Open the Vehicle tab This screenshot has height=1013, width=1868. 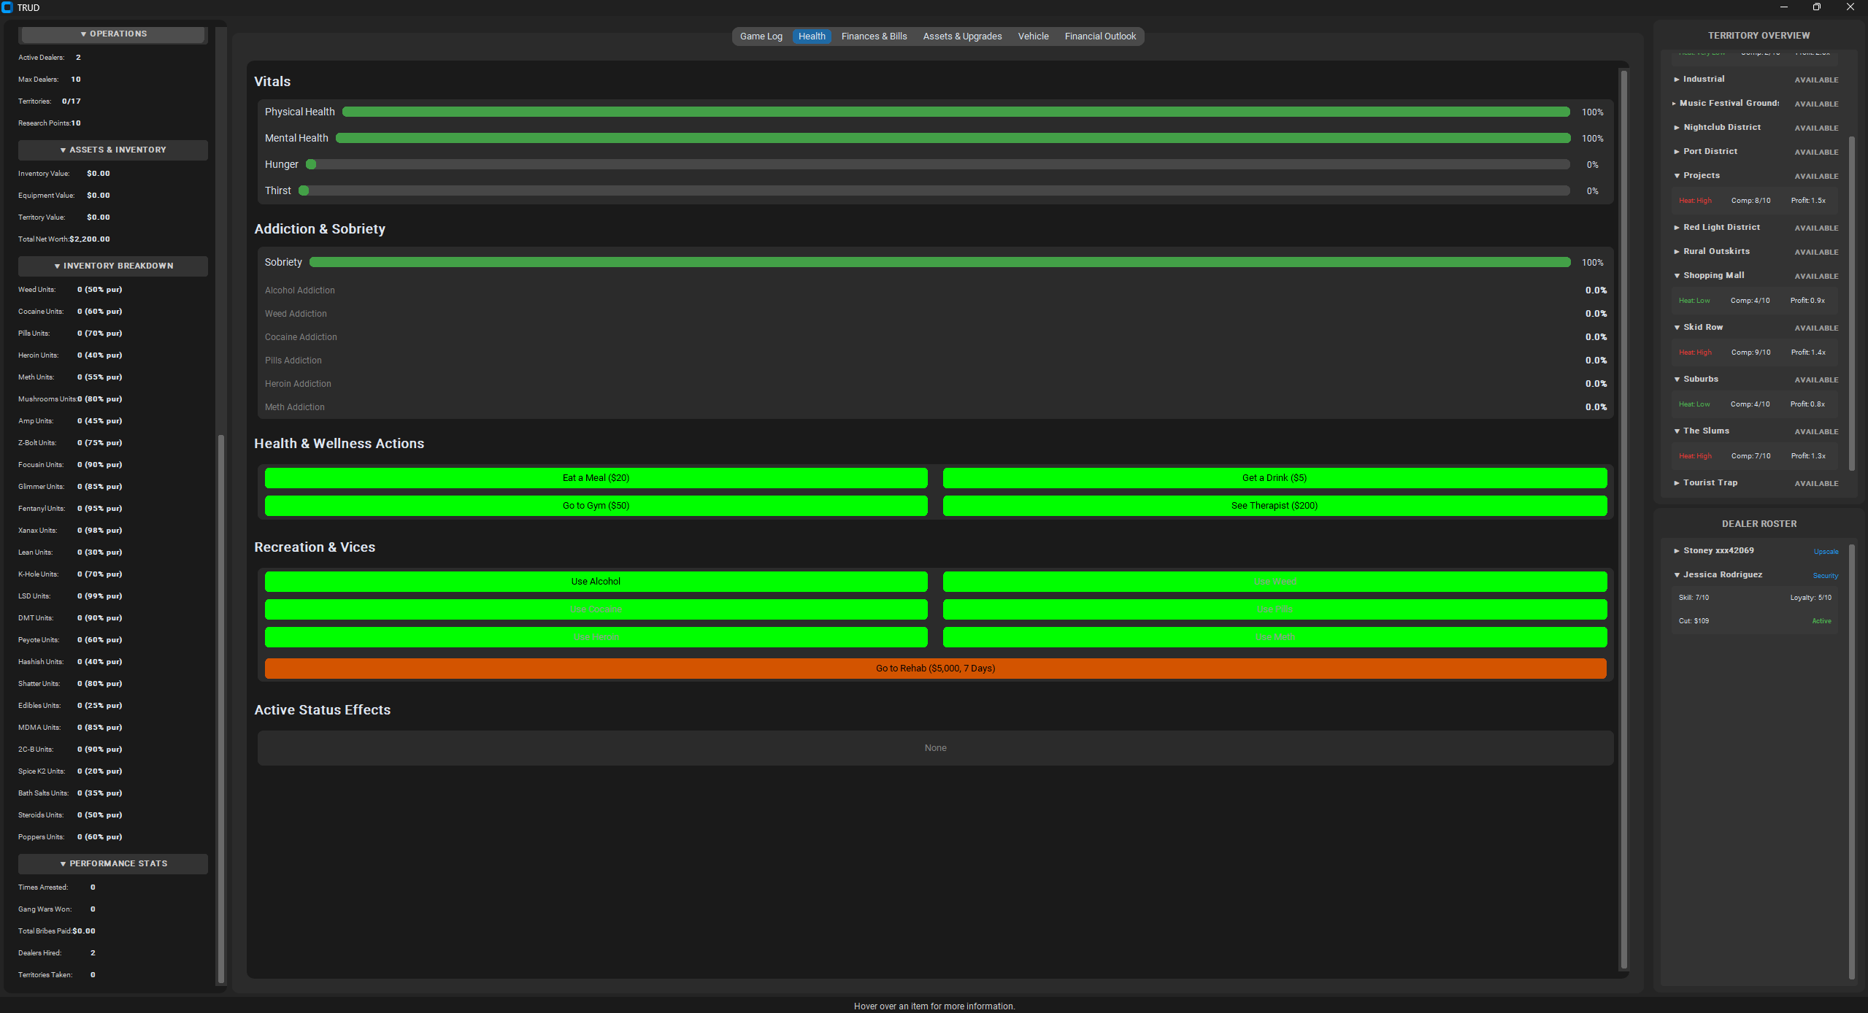click(x=1033, y=36)
